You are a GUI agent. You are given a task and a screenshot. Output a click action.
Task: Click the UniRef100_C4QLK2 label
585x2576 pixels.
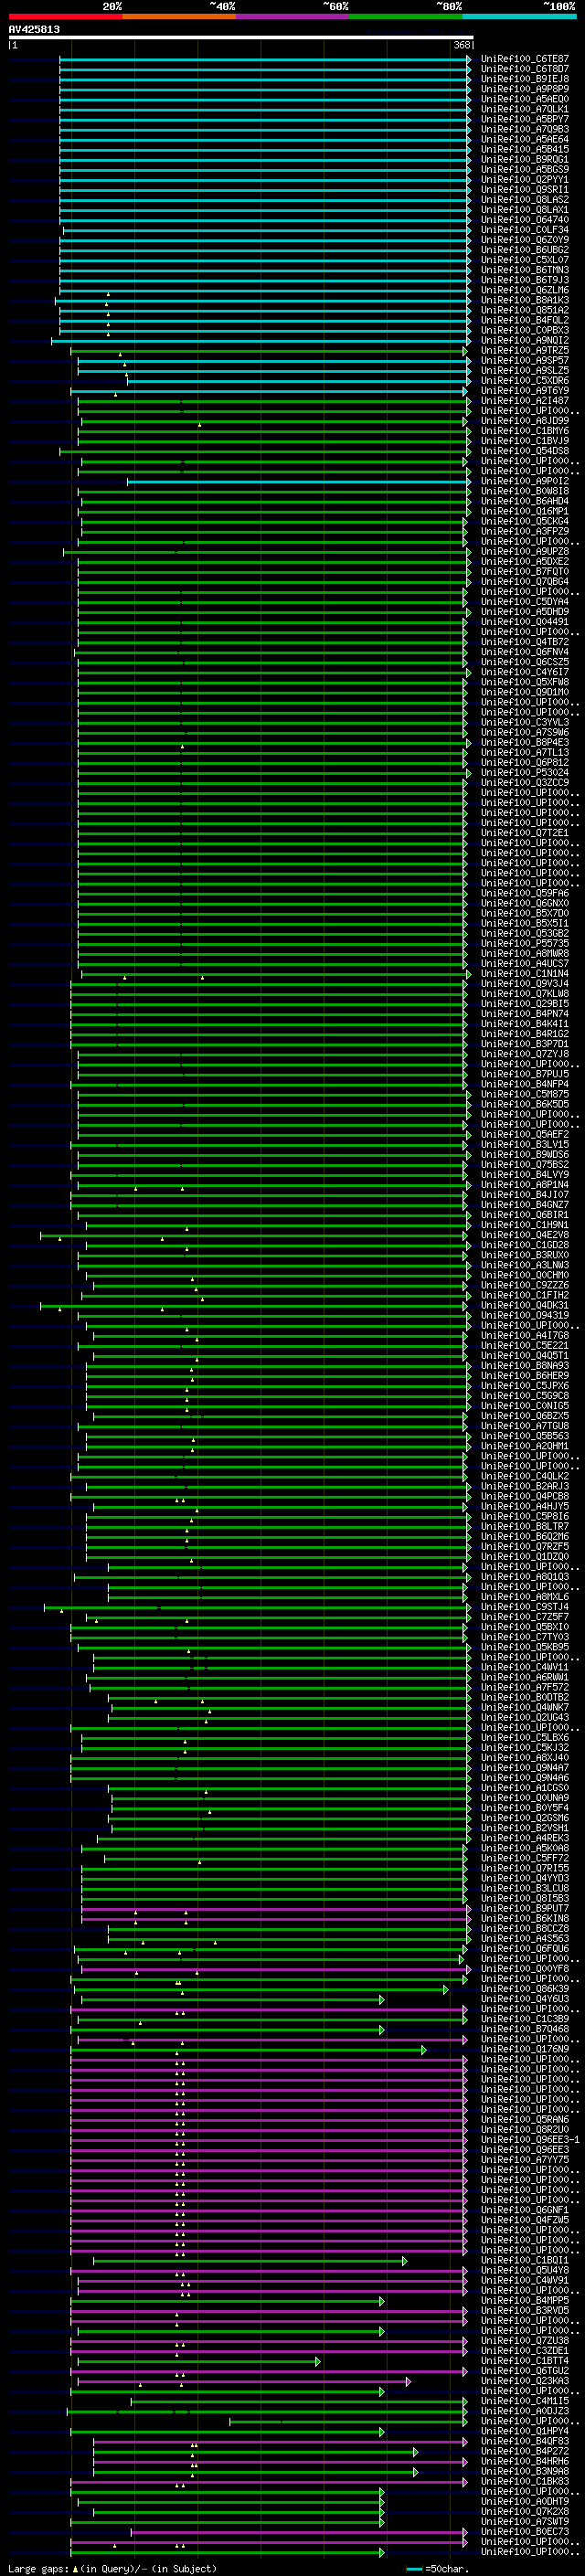tap(524, 1476)
